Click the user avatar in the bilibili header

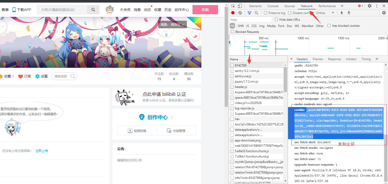pyautogui.click(x=109, y=10)
